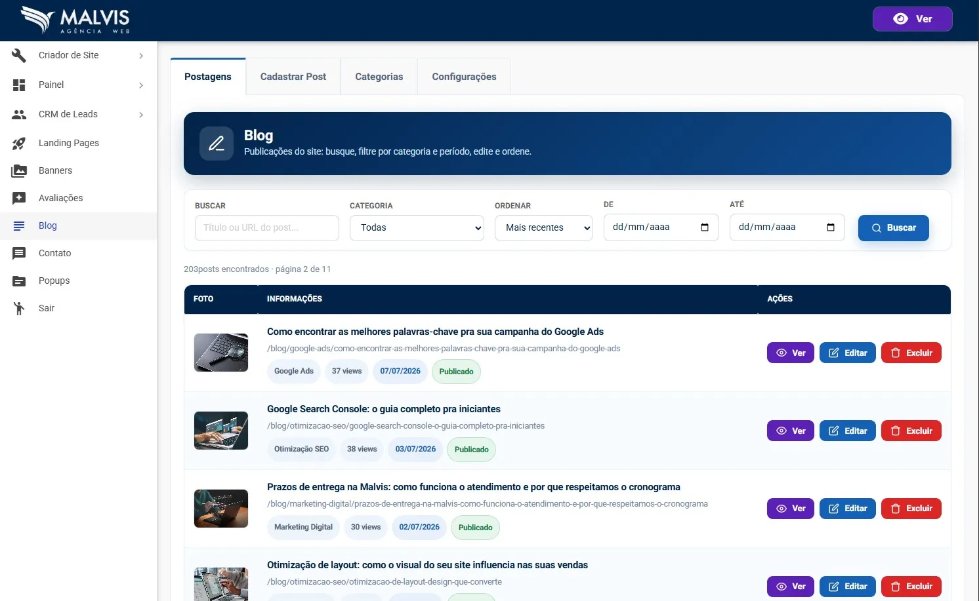
Task: Click the magnifier icon in Buscar button
Action: (876, 228)
